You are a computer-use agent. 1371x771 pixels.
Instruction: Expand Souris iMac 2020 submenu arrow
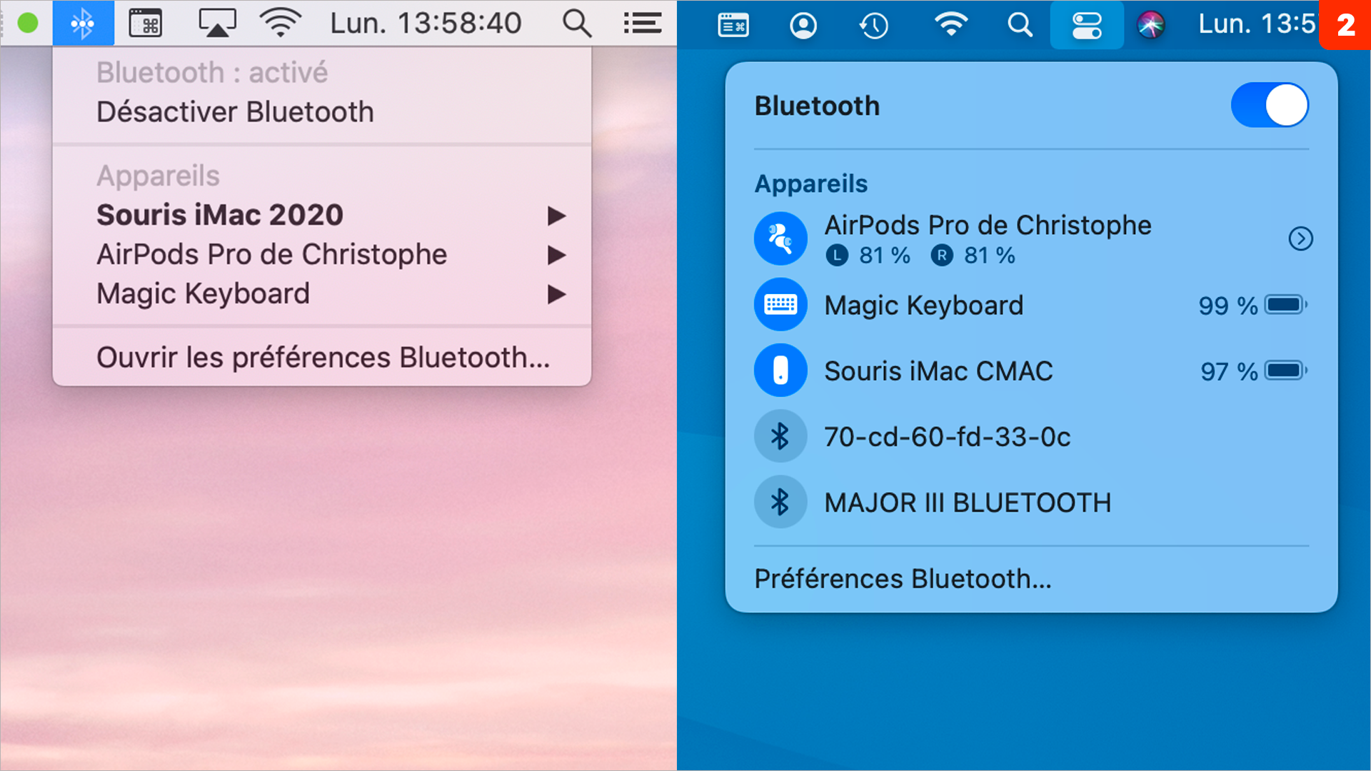556,216
